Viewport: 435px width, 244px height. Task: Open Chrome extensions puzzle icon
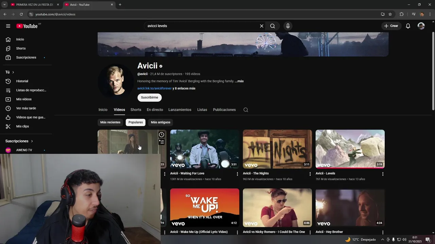[x=401, y=14]
